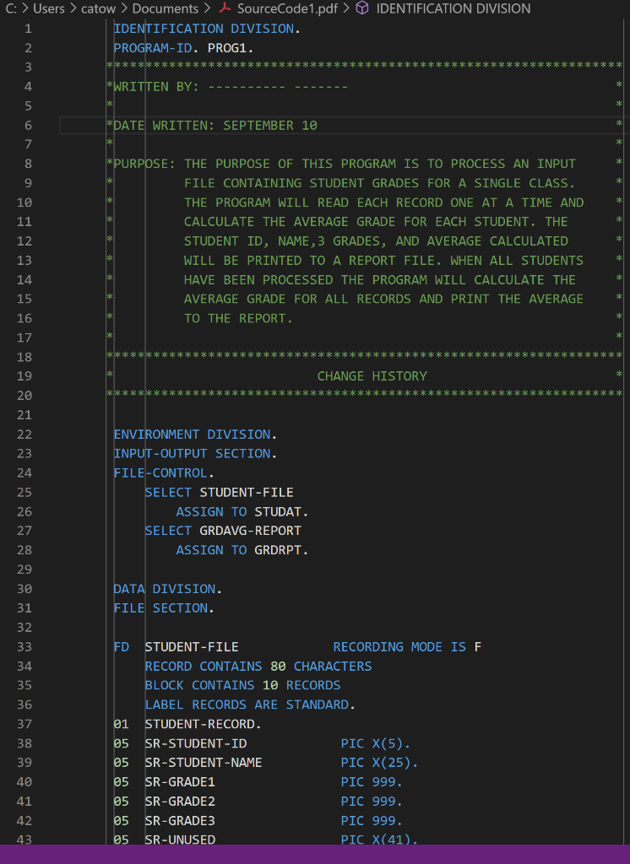The height and width of the screenshot is (864, 630).
Task: Click the PDF file icon in breadcrumb
Action: [225, 8]
